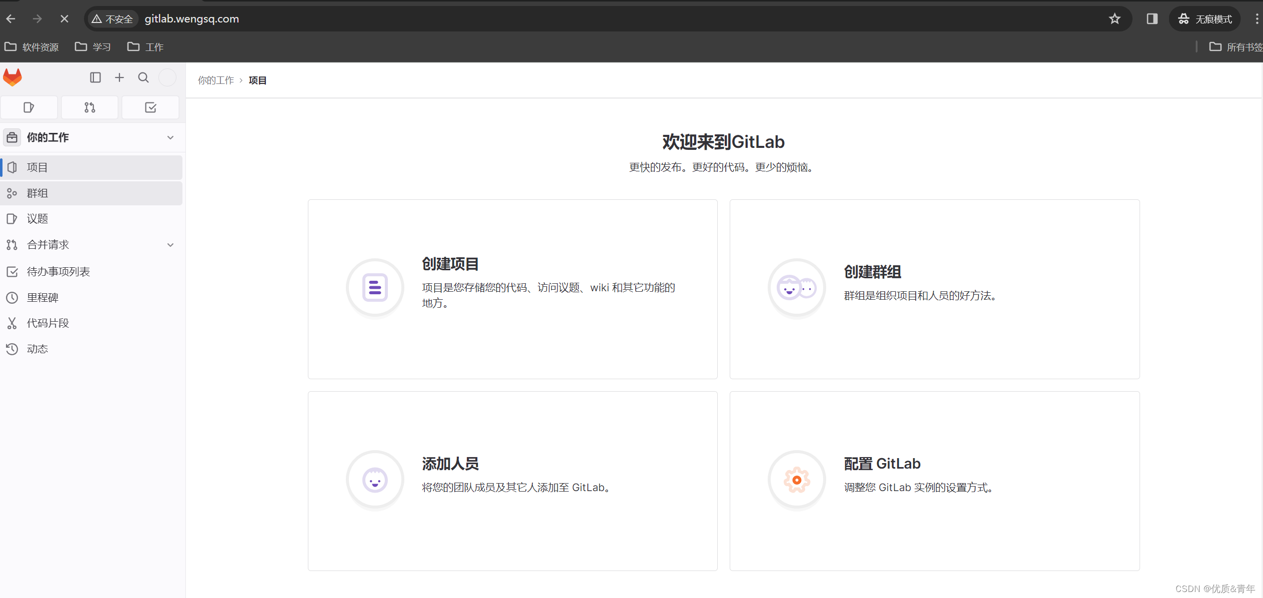Open the browser side panel icon
Viewport: 1263px width, 598px height.
(1152, 19)
